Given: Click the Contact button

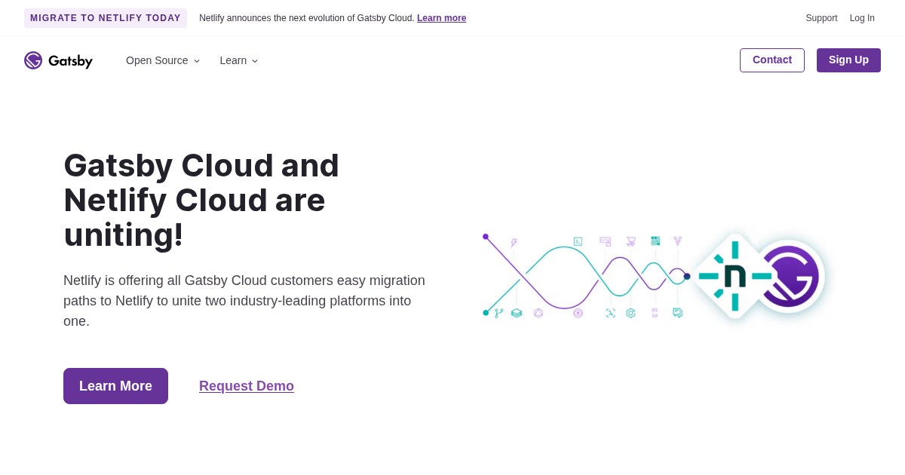Looking at the screenshot, I should 772,60.
